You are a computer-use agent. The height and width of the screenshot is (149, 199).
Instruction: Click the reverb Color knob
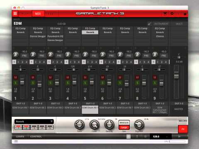tap(94, 124)
